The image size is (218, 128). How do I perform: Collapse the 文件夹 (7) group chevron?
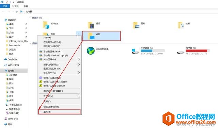(30, 18)
